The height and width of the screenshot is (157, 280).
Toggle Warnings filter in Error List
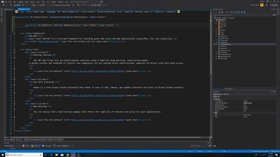click(x=36, y=146)
